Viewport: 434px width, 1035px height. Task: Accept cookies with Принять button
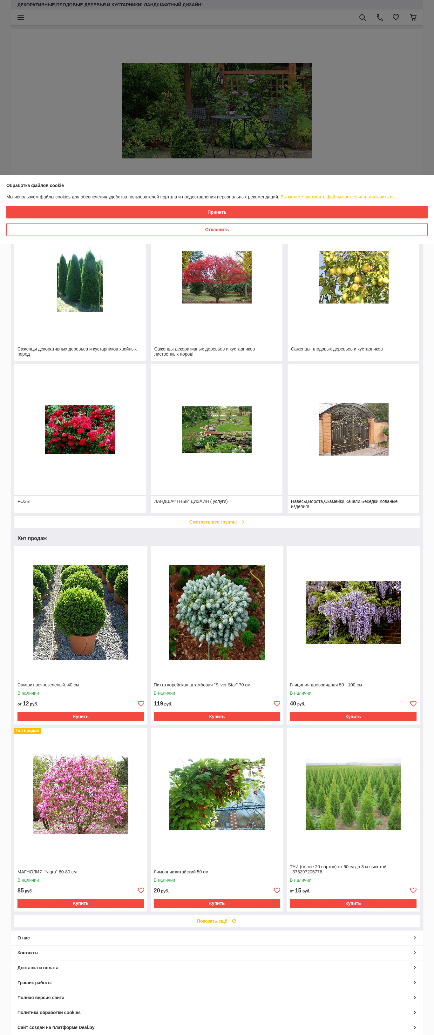click(217, 212)
